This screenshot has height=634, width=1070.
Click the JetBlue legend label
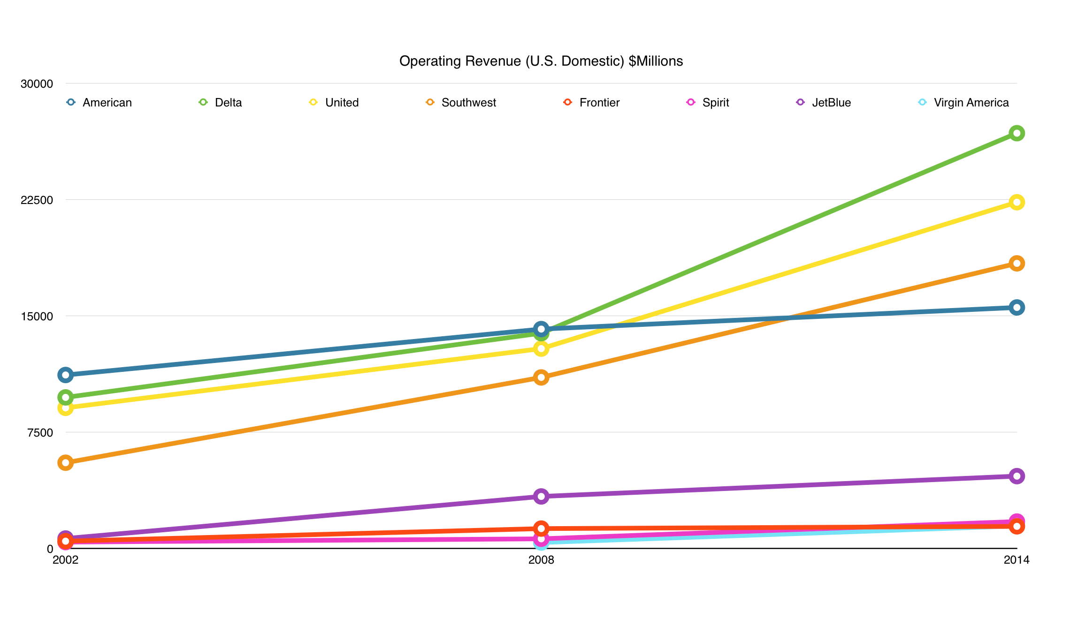click(x=831, y=103)
